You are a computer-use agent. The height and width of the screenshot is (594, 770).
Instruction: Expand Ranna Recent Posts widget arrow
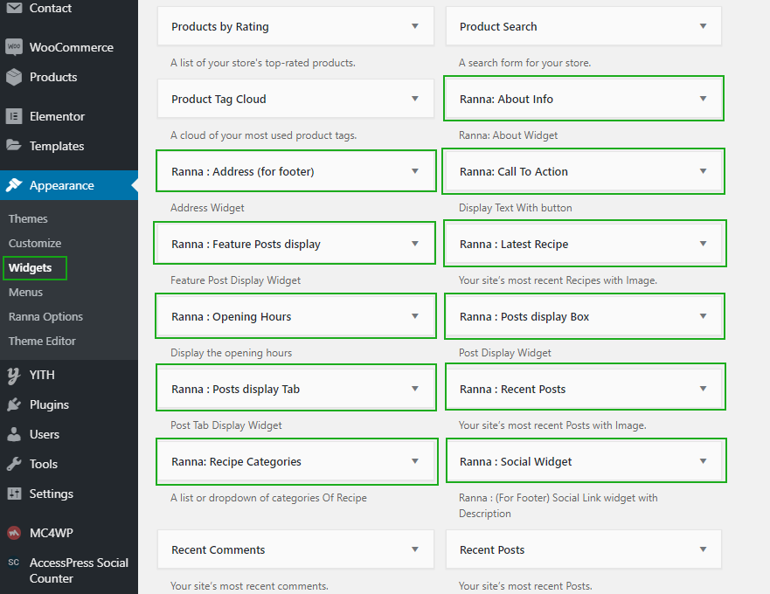(704, 389)
